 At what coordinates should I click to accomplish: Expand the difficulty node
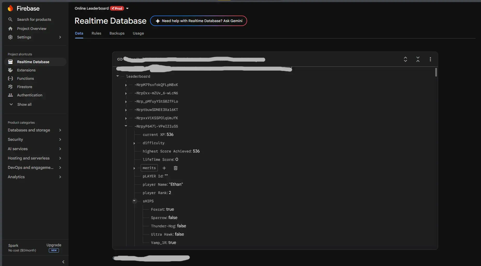[x=134, y=143]
